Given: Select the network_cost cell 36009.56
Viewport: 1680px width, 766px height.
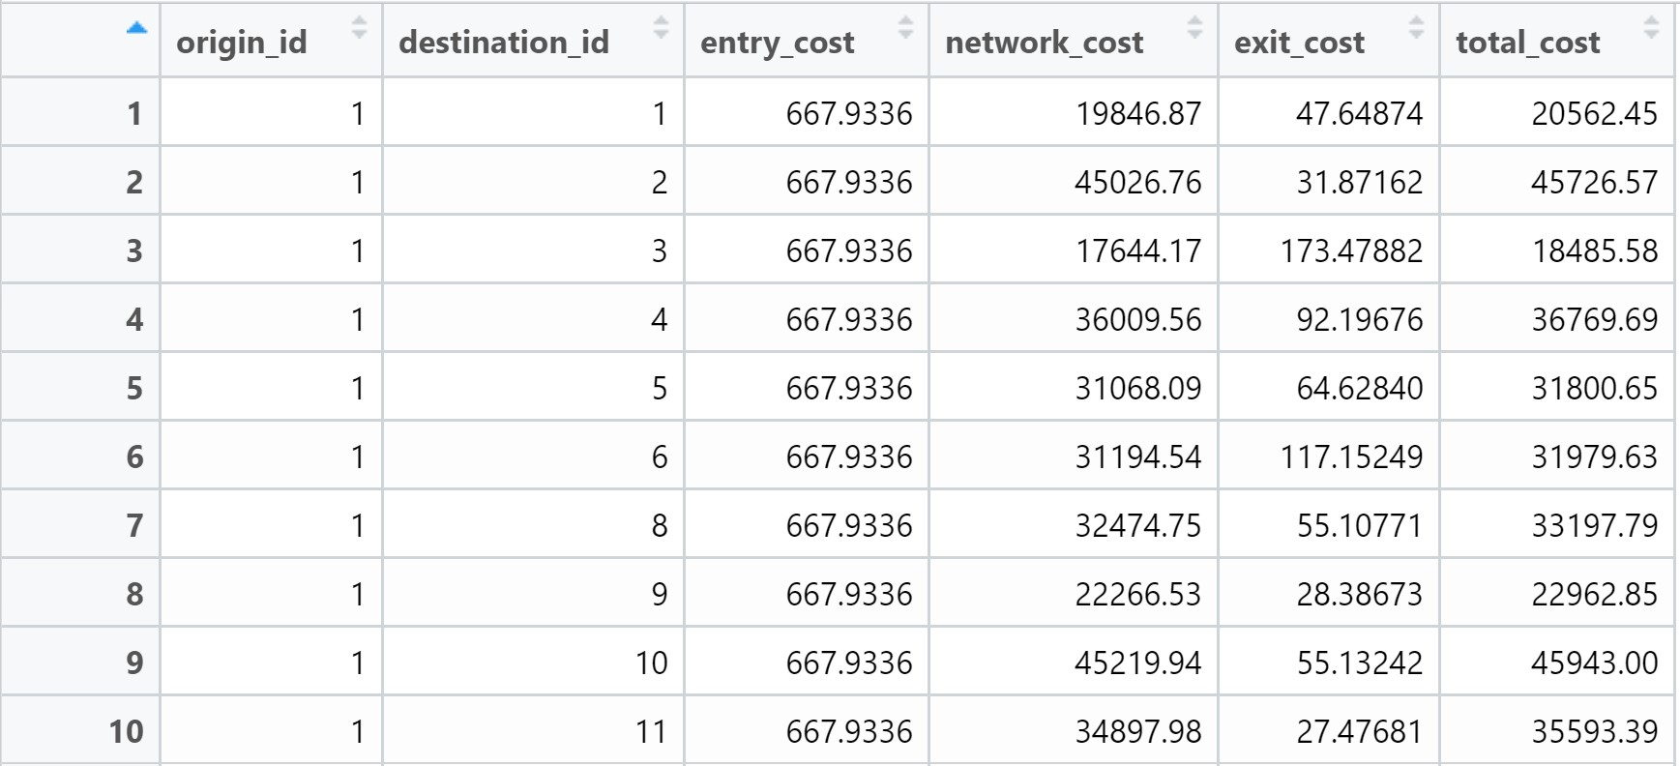Looking at the screenshot, I should pyautogui.click(x=1137, y=320).
